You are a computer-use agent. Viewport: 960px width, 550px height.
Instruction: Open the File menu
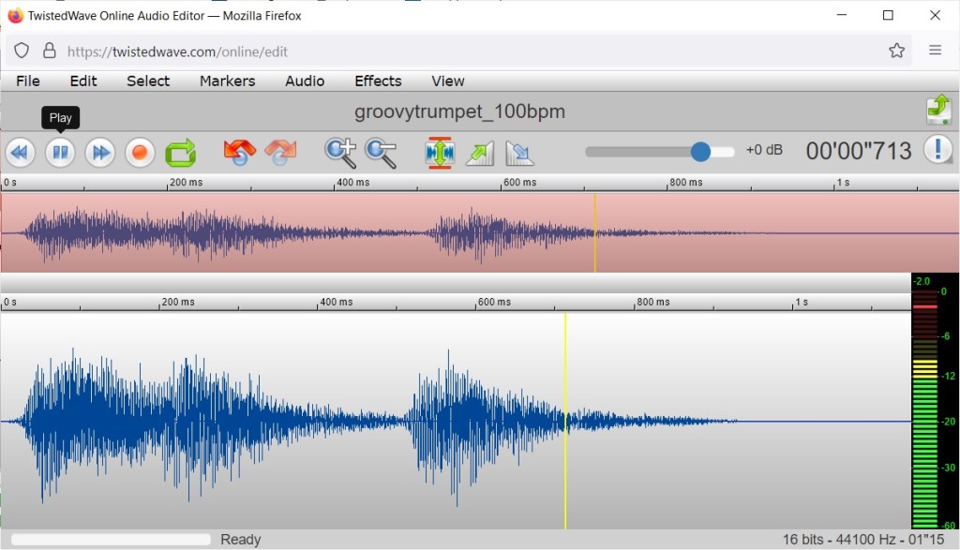click(x=28, y=81)
